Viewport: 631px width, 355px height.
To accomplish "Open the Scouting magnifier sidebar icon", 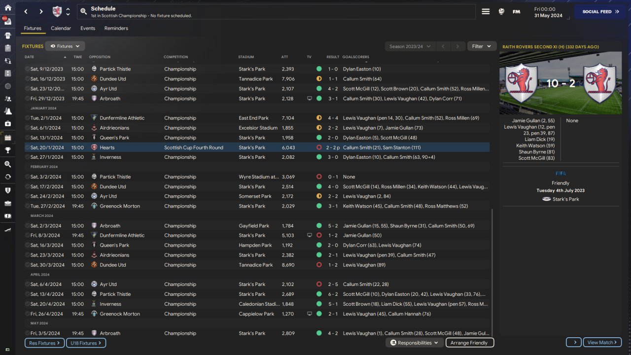I will [x=7, y=164].
